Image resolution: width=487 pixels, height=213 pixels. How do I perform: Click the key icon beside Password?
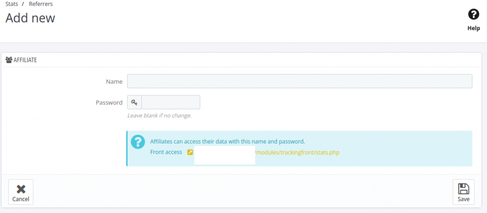(x=134, y=103)
